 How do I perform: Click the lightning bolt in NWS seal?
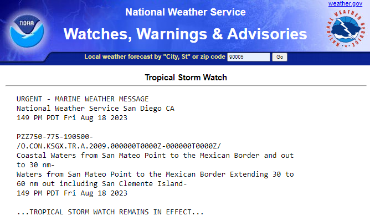coord(346,29)
